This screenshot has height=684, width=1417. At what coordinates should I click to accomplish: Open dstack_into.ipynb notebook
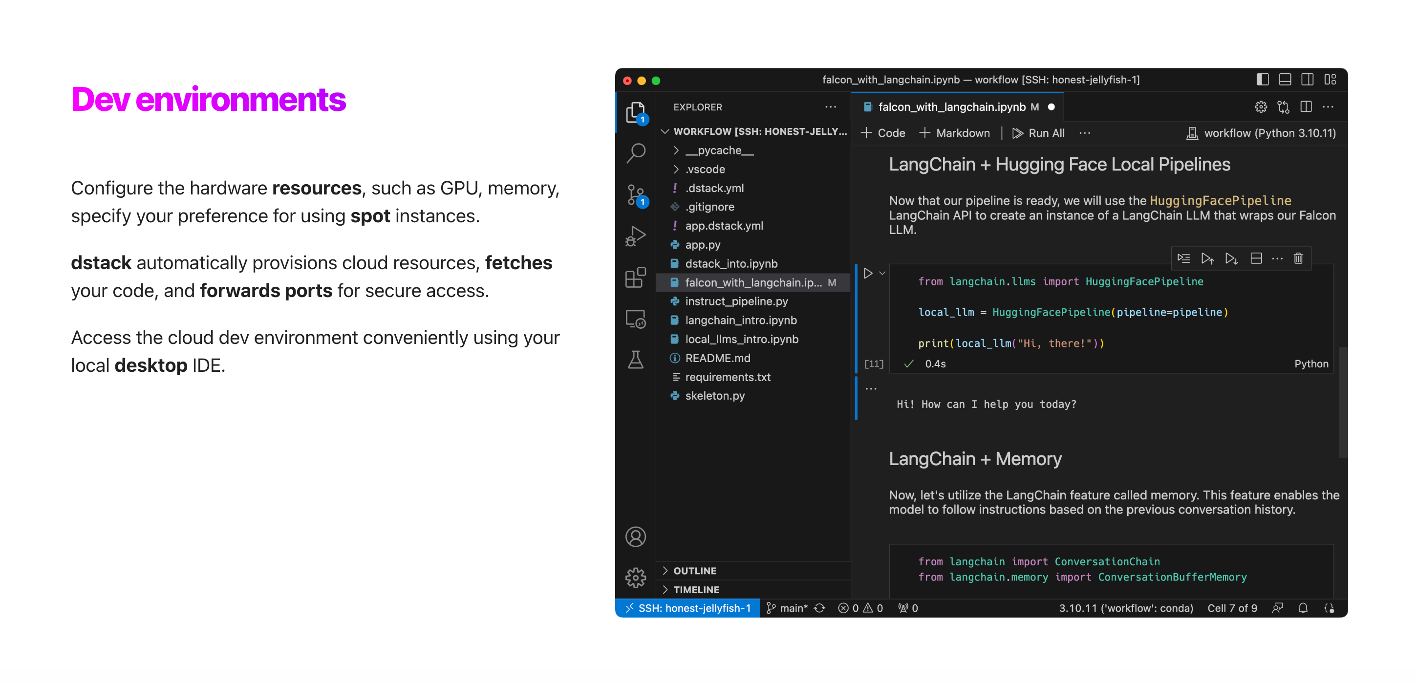point(754,264)
